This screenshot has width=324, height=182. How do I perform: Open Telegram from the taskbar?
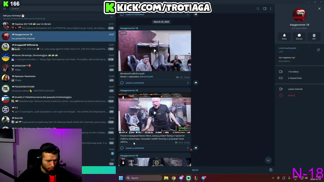tap(204, 178)
